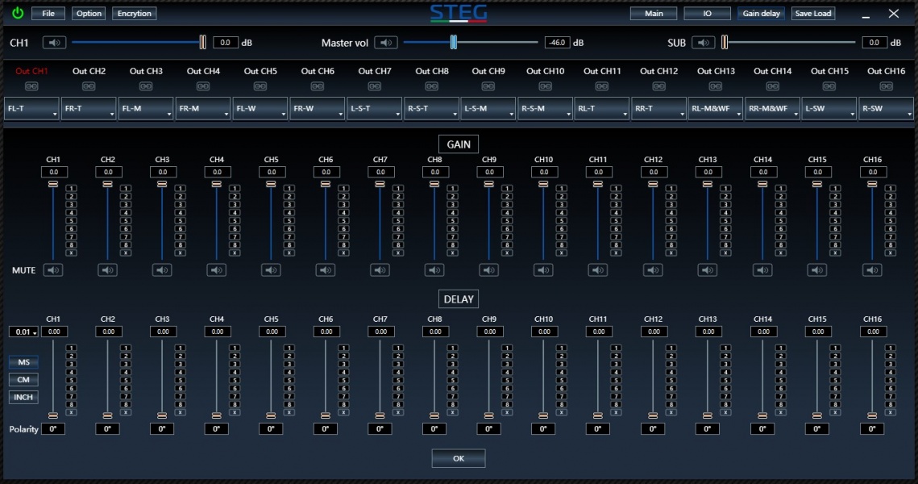
Task: Open the Option menu
Action: click(89, 13)
